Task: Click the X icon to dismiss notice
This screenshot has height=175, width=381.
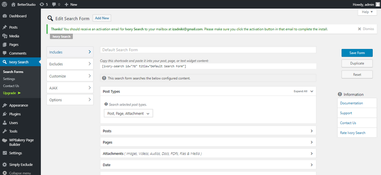Action: click(360, 29)
